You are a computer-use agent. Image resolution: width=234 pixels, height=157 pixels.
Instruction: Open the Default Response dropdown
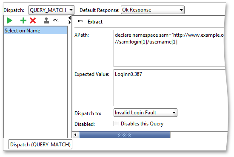tap(152, 10)
